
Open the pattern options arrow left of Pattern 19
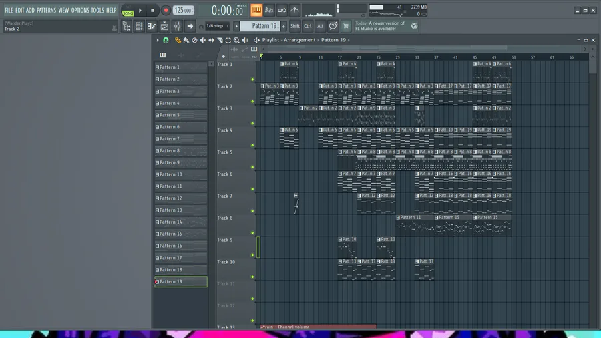236,26
